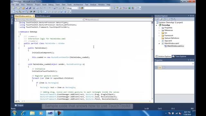The image size is (206, 116).
Task: Collapse the namespace DemoApp code block
Action: click(19, 32)
